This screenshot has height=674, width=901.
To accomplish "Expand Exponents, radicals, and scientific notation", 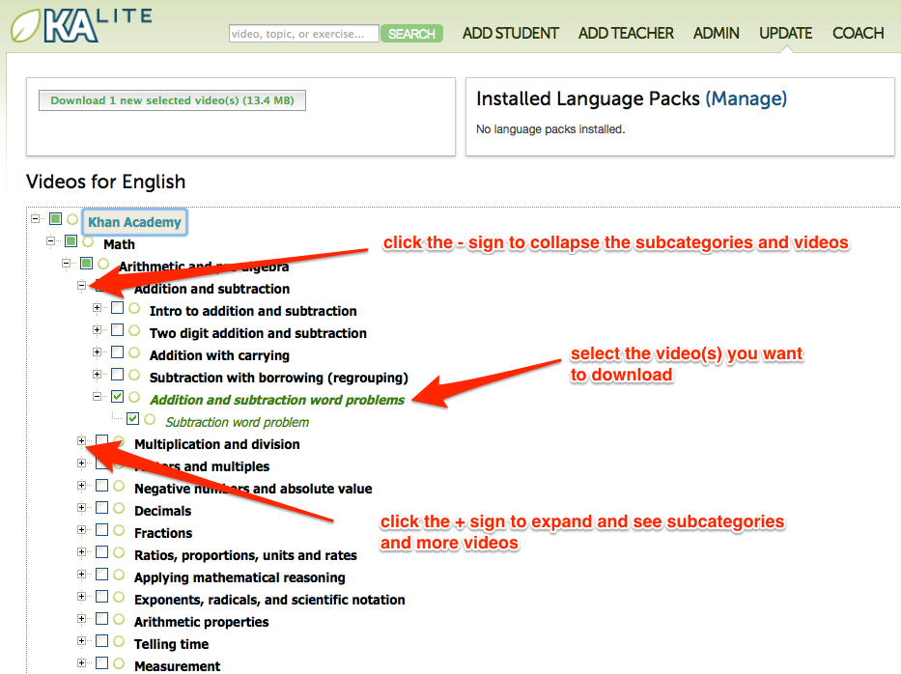I will click(81, 597).
